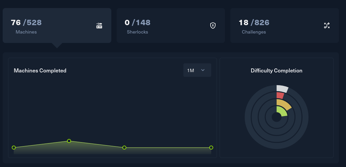This screenshot has height=167, width=346.
Task: Click the 0 /148 sherlocks count
Action: [x=137, y=22]
